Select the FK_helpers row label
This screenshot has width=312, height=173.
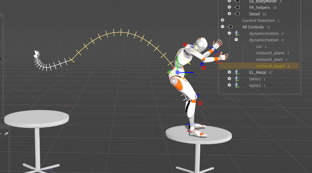(260, 8)
